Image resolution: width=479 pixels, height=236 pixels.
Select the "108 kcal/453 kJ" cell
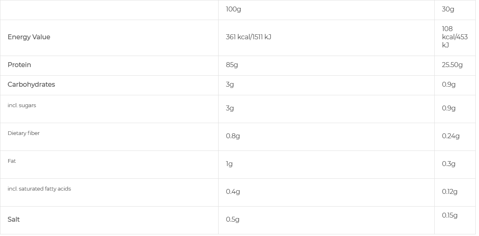[x=454, y=37]
